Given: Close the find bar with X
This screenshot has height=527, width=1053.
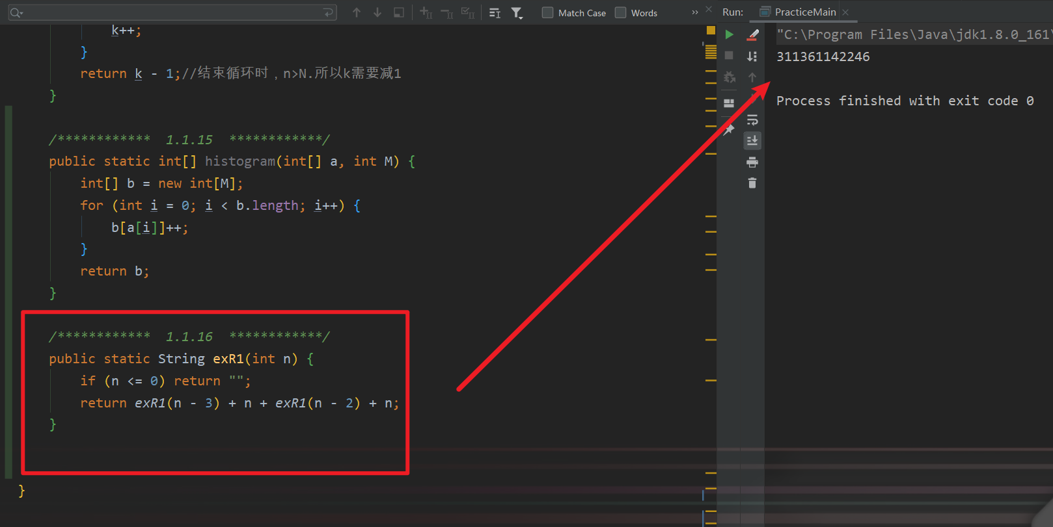Looking at the screenshot, I should coord(709,9).
